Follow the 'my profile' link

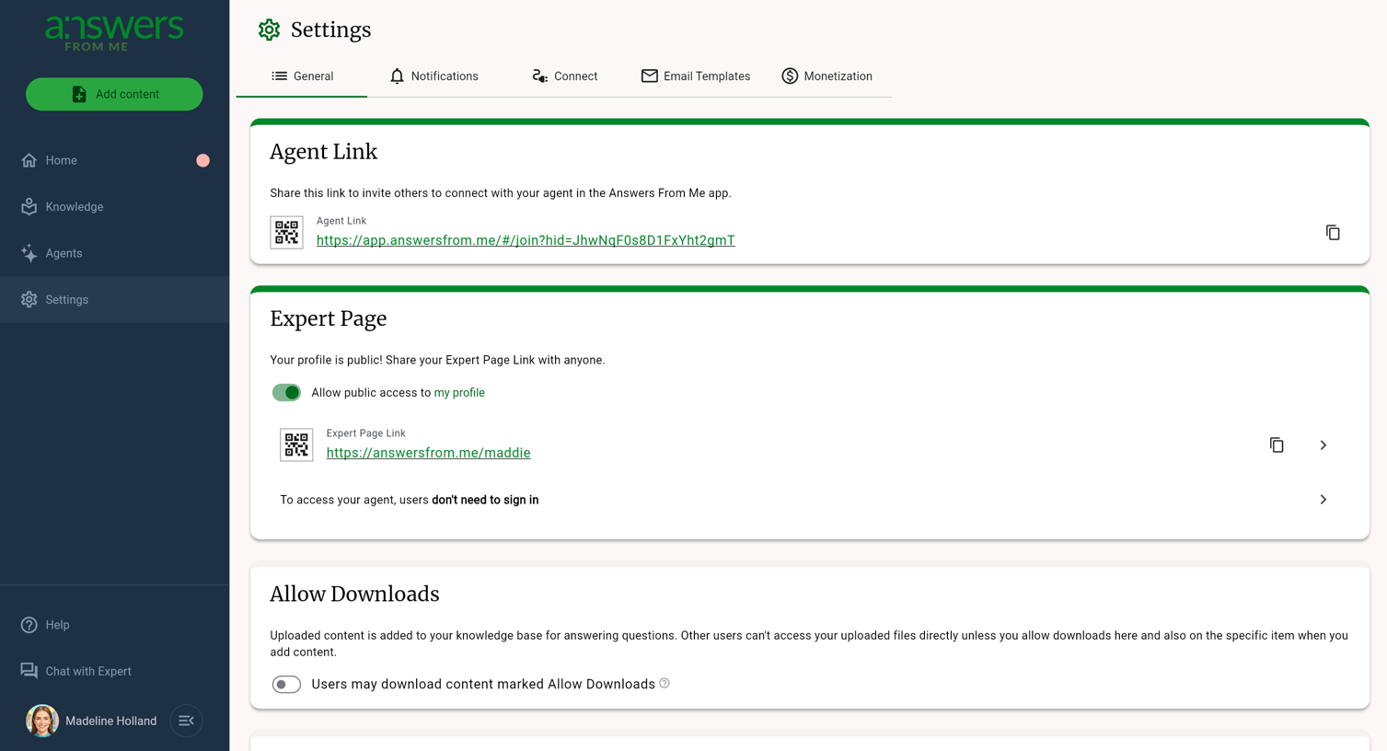point(459,393)
